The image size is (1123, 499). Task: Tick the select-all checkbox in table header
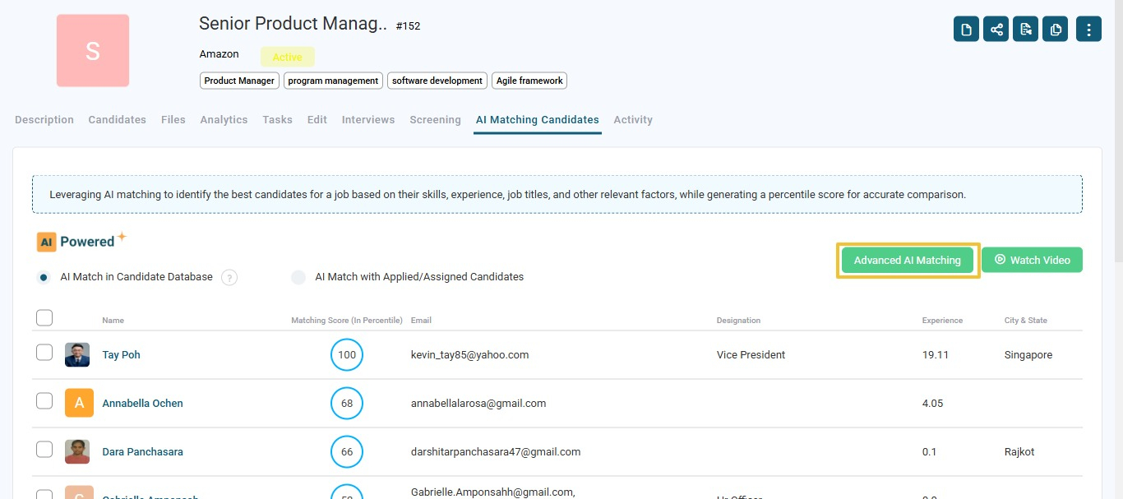44,318
